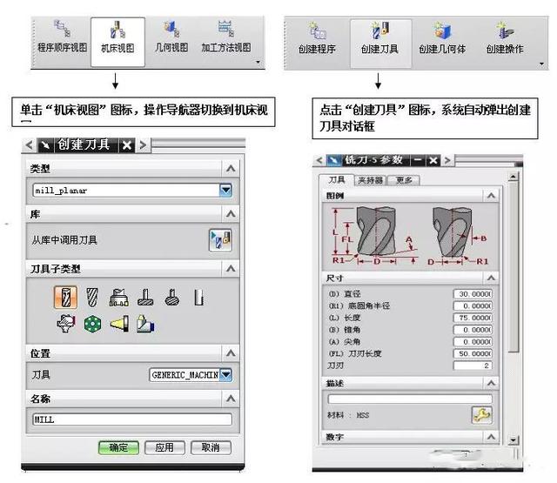
Task: Go to previous with 创建刀具 left arrow
Action: (29, 144)
